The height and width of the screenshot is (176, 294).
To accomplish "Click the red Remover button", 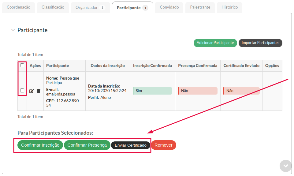I will click(163, 145).
